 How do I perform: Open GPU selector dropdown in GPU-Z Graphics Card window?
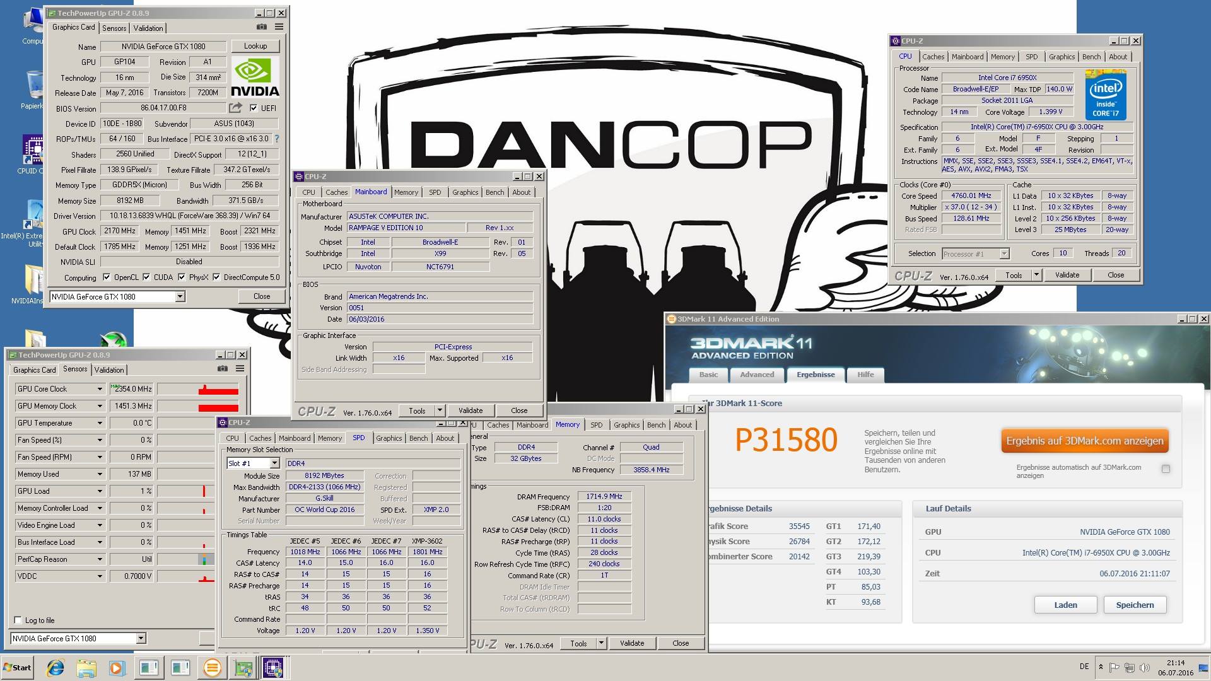click(x=180, y=296)
